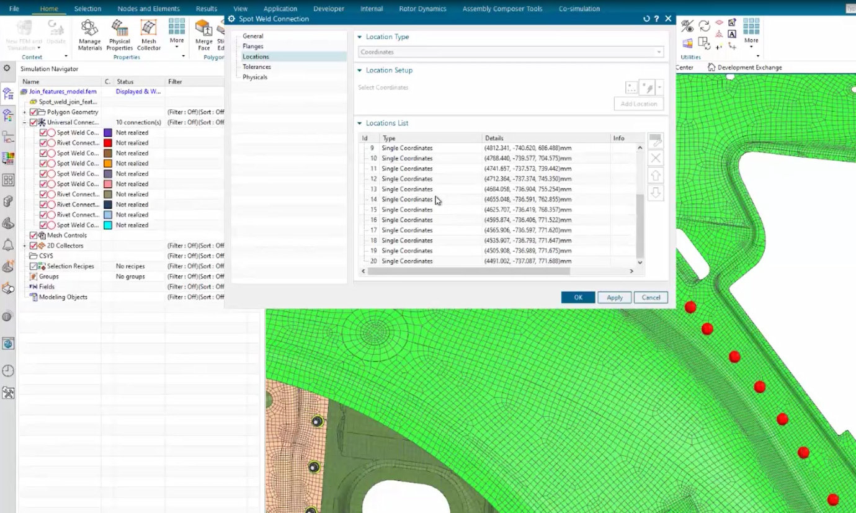Open the Physical Properties tool
The width and height of the screenshot is (856, 513).
point(119,35)
